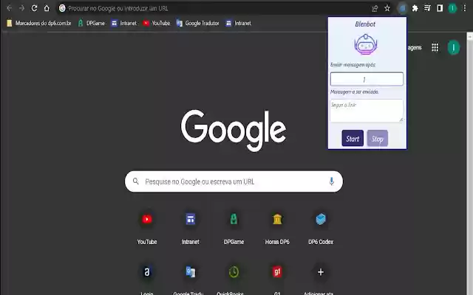473x295 pixels.
Task: Open the G1 shortcut tile
Action: click(x=277, y=280)
